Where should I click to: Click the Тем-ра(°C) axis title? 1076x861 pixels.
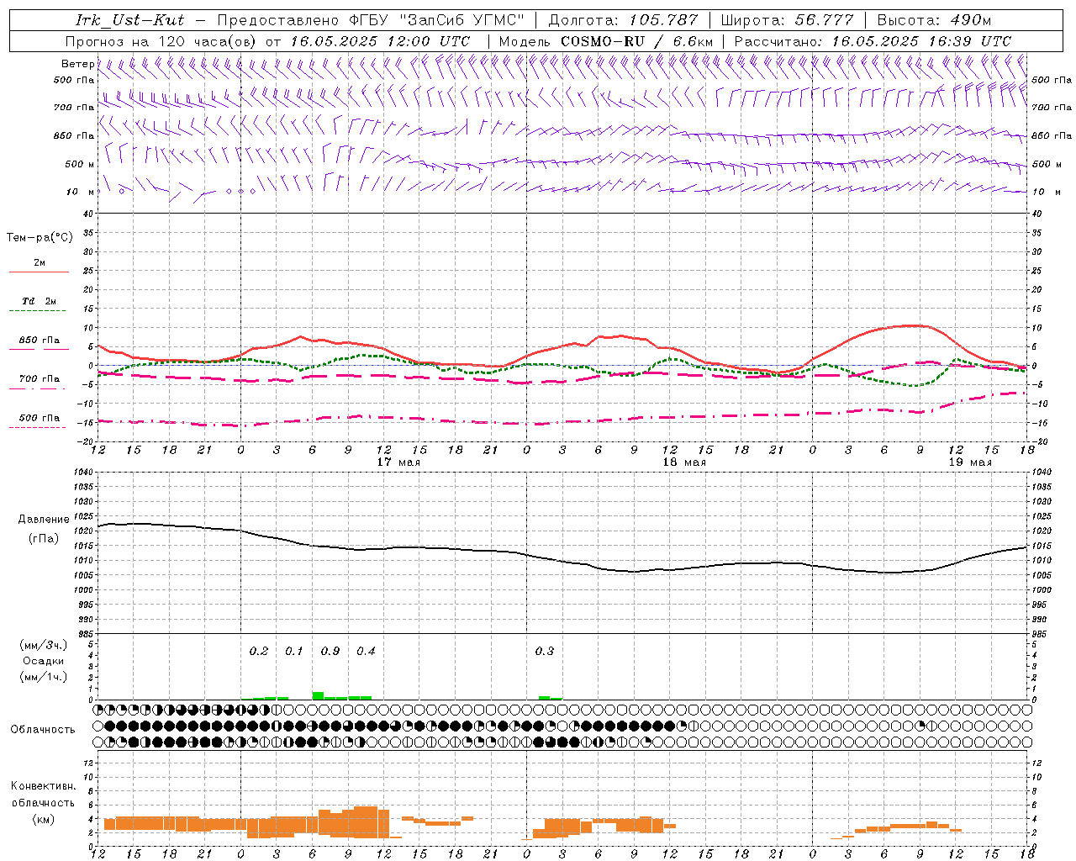40,238
